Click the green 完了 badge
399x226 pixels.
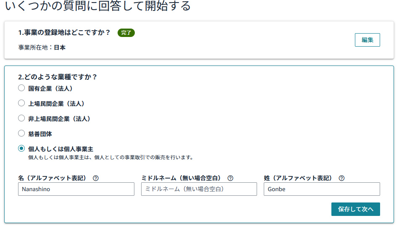(x=126, y=33)
